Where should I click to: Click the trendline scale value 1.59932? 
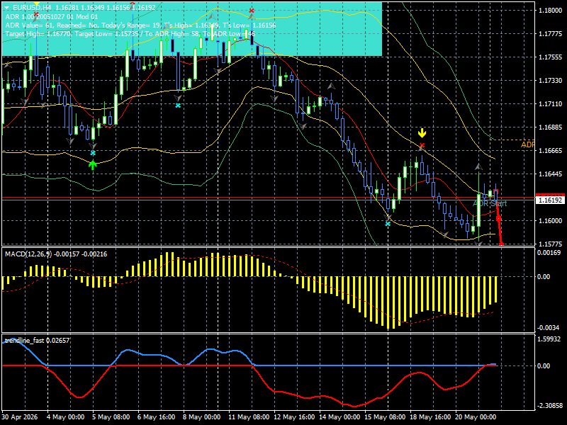tap(549, 339)
